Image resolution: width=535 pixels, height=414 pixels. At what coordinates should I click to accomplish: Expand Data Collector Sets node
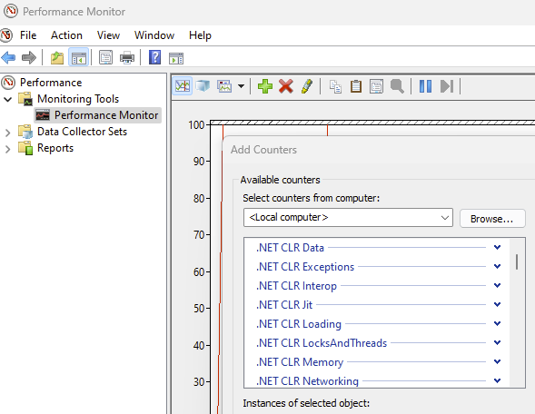pos(8,133)
